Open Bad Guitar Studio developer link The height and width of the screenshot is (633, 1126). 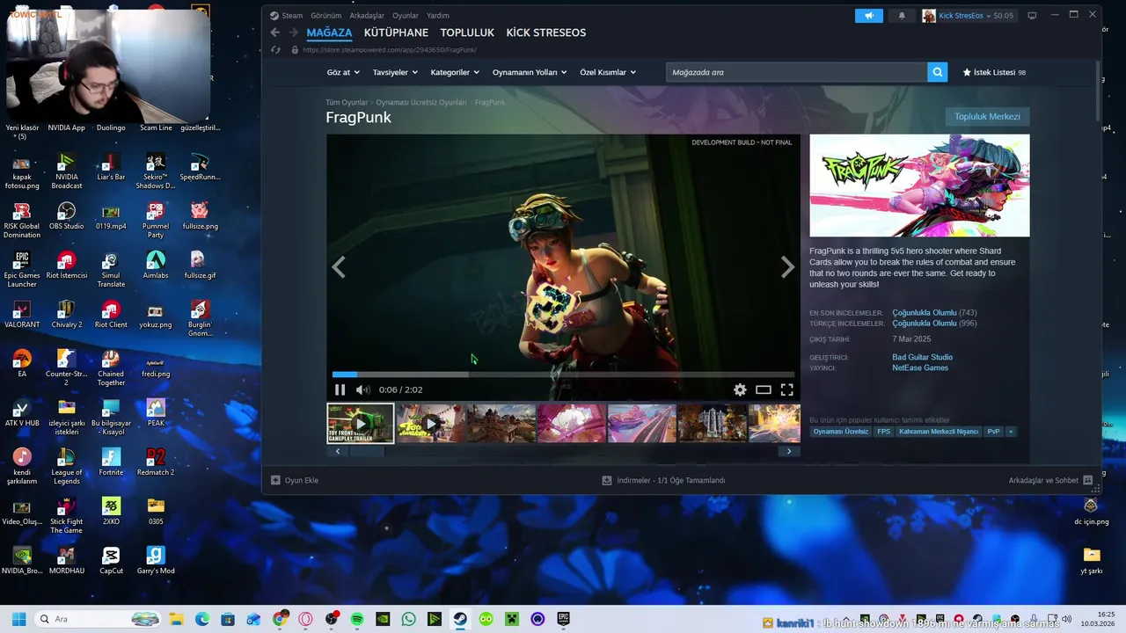point(922,357)
